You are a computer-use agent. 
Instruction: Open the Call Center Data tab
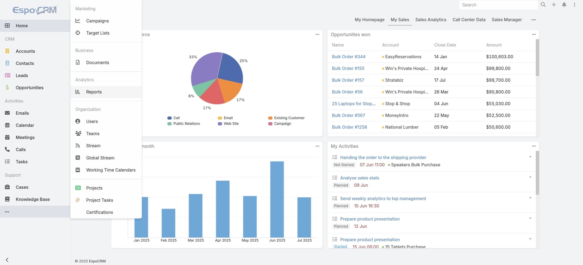469,20
